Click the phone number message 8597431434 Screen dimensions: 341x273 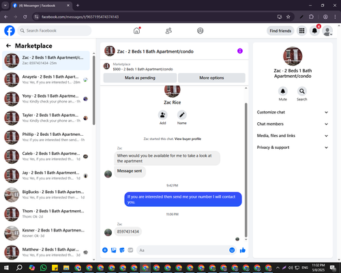click(x=128, y=231)
